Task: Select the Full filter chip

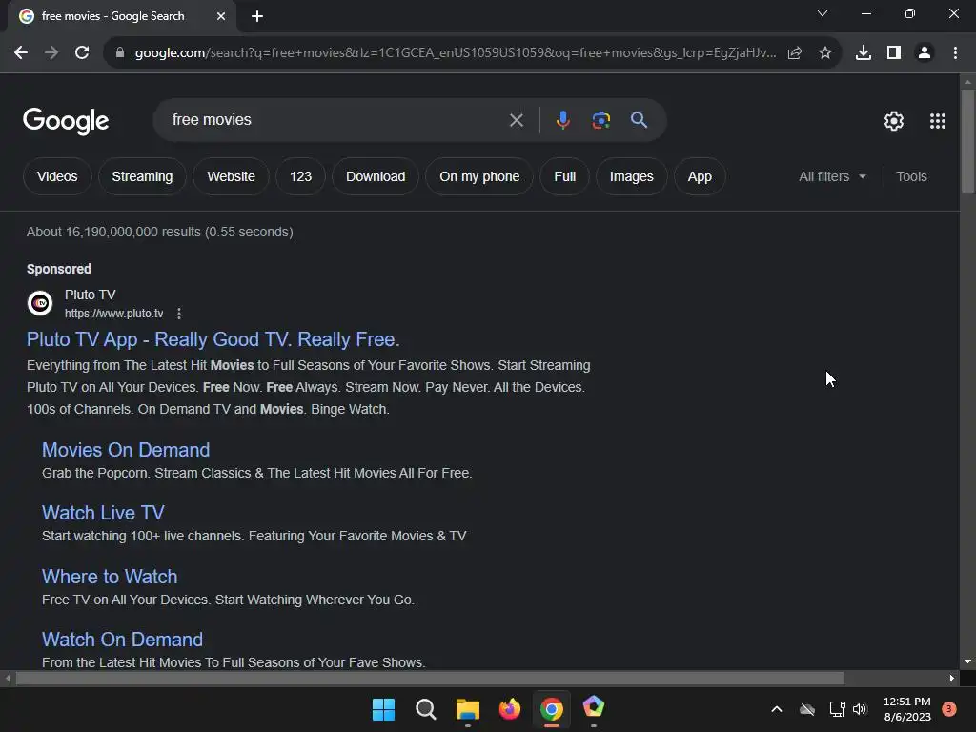Action: click(564, 176)
